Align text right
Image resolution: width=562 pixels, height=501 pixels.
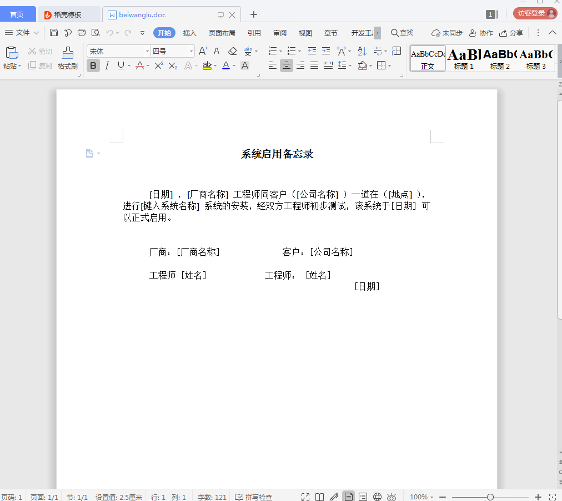[300, 65]
